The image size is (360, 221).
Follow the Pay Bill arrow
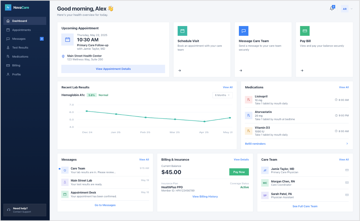point(302,70)
